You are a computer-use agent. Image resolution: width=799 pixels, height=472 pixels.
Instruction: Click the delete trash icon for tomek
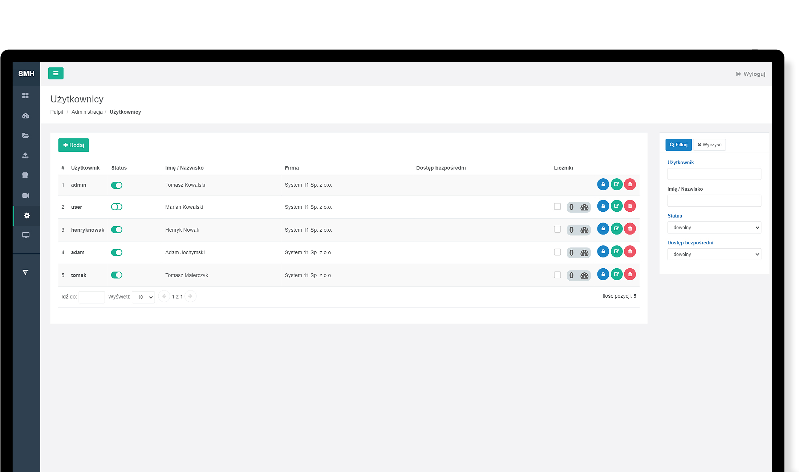tap(630, 274)
